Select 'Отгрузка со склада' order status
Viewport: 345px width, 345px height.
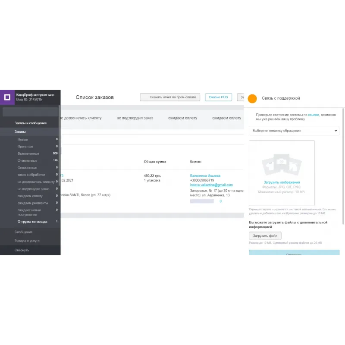[32, 222]
